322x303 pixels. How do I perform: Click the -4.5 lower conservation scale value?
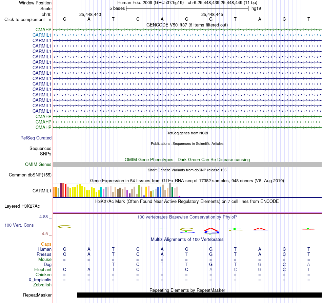click(44, 234)
